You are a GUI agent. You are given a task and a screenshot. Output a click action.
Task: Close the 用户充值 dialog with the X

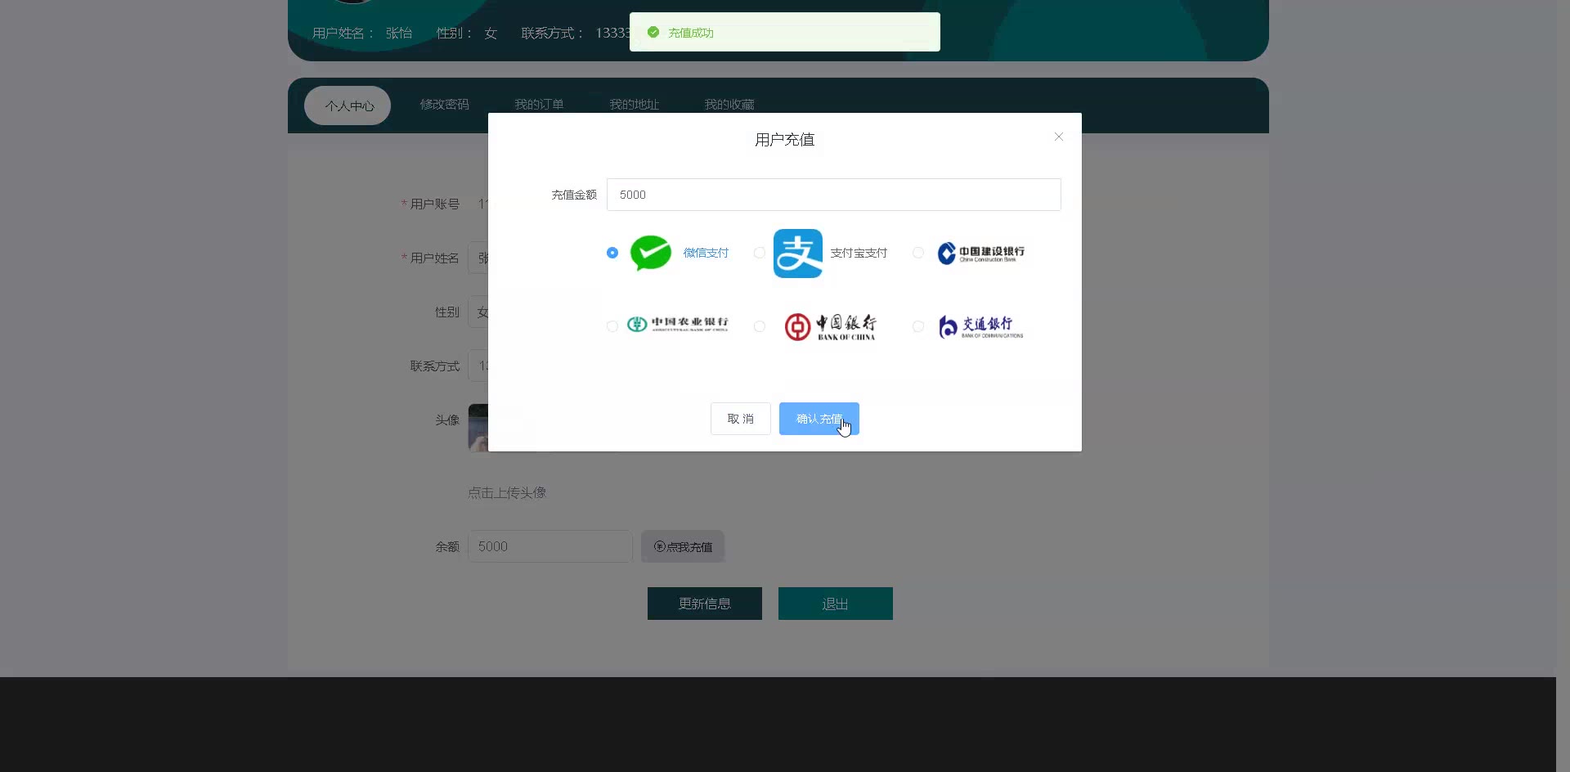(1059, 137)
